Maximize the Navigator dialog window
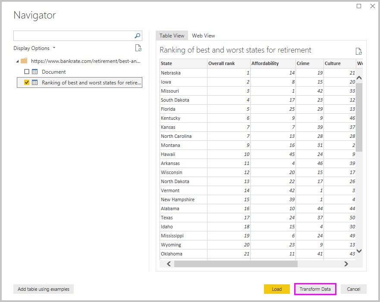The image size is (380, 302). coord(359,6)
